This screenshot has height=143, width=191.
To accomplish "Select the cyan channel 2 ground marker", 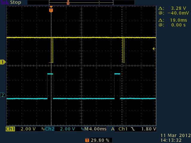I will 3,95.
